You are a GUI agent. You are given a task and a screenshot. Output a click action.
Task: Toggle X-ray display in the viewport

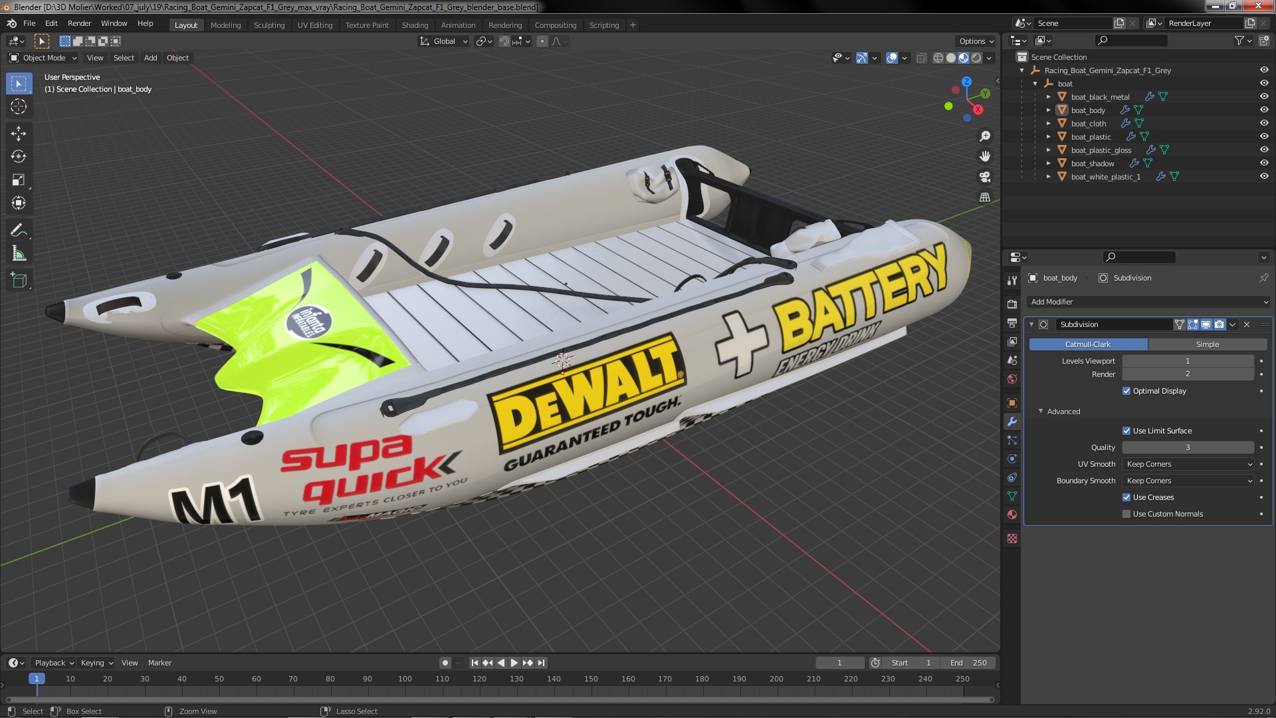click(x=921, y=59)
